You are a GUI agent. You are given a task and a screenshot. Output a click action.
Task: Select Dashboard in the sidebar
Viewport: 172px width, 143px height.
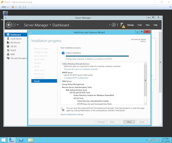pyautogui.click(x=16, y=35)
